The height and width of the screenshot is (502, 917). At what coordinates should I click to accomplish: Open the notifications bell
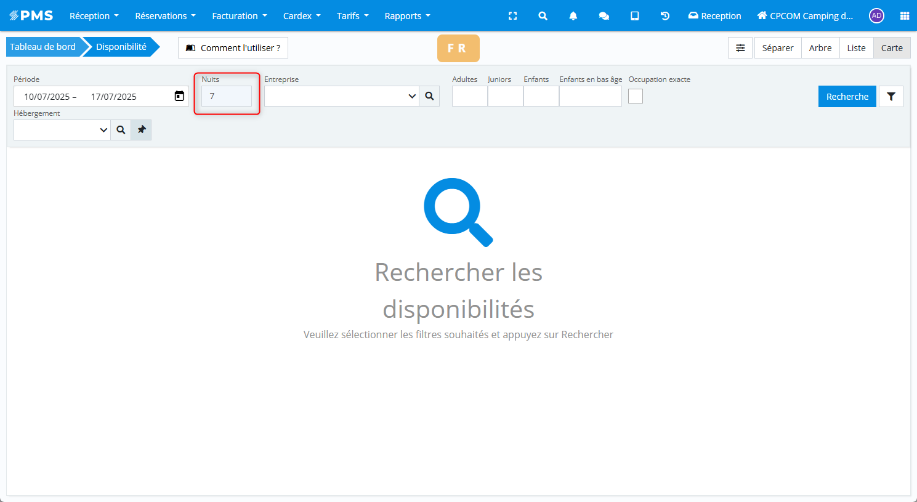[x=573, y=16]
